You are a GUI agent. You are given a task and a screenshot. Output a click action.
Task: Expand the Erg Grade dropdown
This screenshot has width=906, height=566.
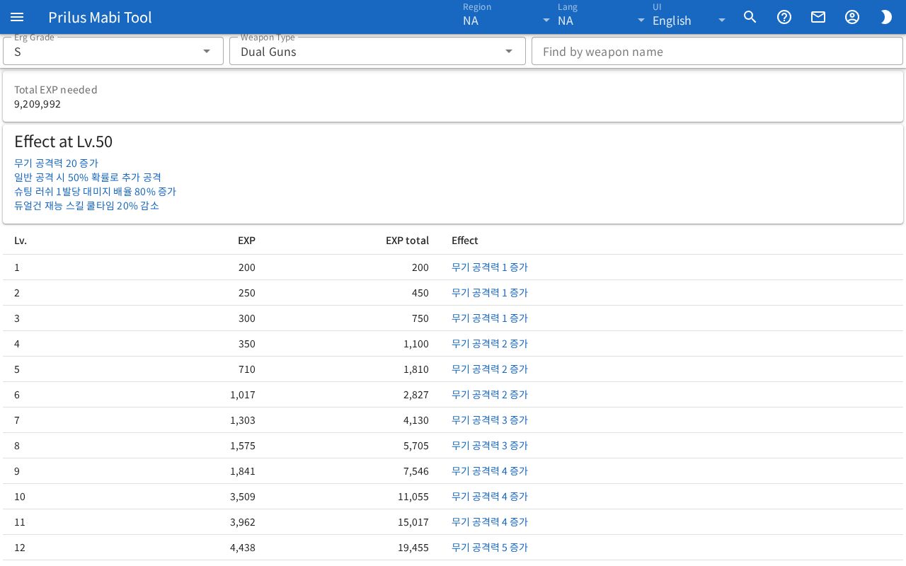113,51
